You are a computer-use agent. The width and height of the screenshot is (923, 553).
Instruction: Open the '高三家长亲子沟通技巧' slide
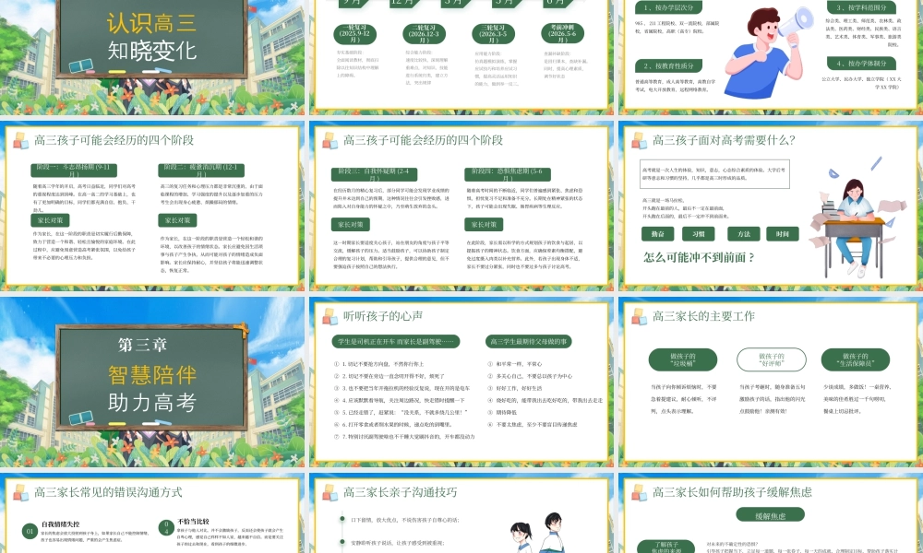pyautogui.click(x=461, y=513)
